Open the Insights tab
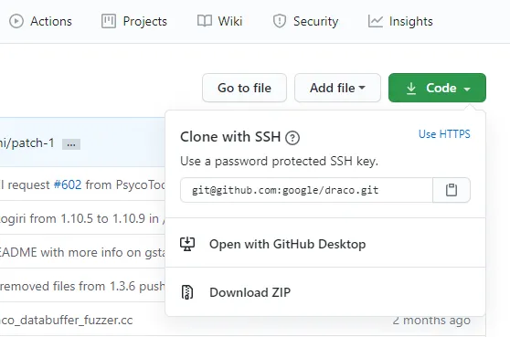Image resolution: width=510 pixels, height=337 pixels. [400, 21]
